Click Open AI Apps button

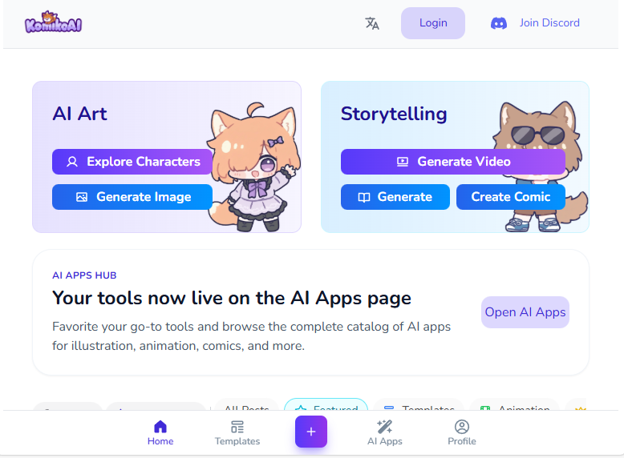[x=525, y=312]
